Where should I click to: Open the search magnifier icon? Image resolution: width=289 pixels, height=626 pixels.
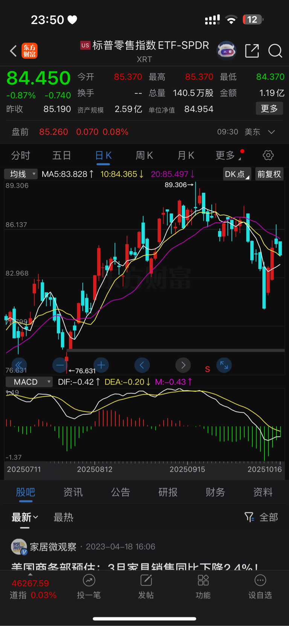coord(275,50)
